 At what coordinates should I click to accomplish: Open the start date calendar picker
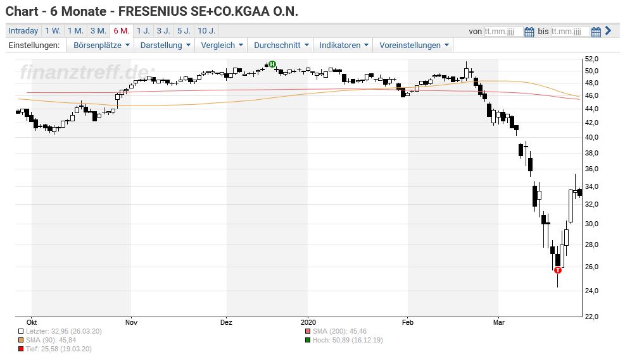[529, 32]
